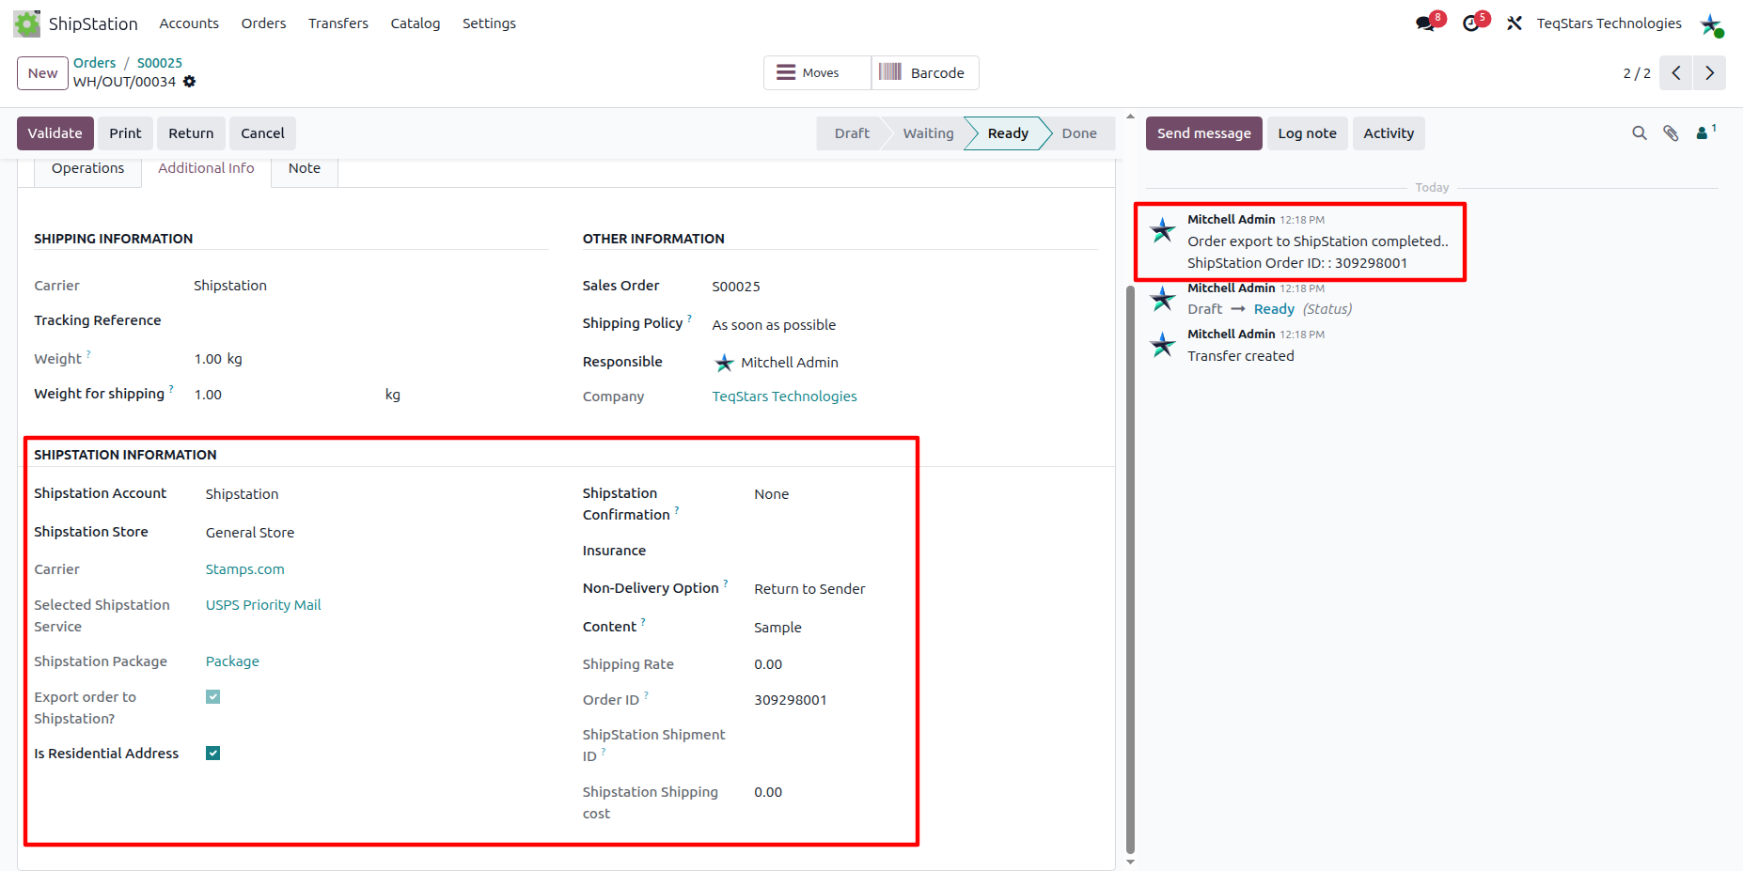Click the General Store field value

coord(250,533)
